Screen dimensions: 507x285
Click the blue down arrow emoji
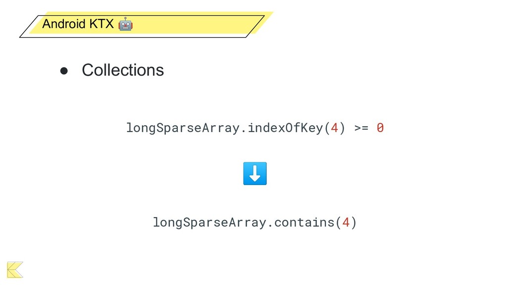[x=255, y=174]
